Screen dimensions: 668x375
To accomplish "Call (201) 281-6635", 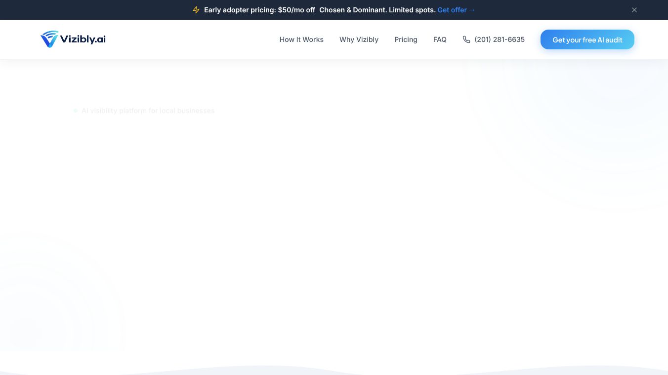I will tap(500, 39).
